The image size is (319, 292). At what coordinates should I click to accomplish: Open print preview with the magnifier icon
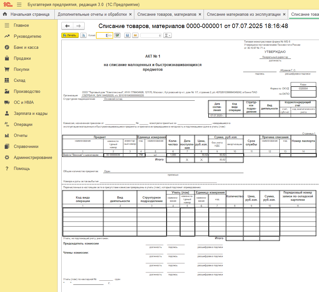pos(83,36)
